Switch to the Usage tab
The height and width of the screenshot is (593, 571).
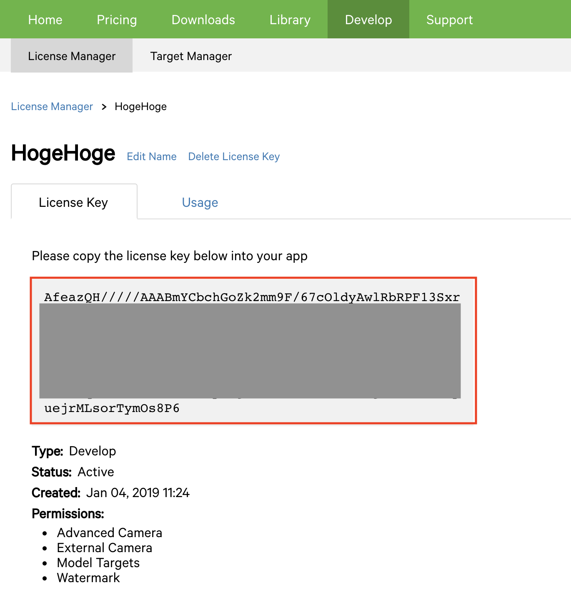point(200,202)
